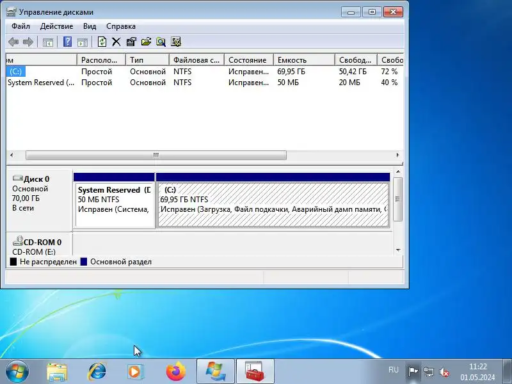The image size is (512, 384).
Task: Click the muted volume tray icon
Action: coord(444,372)
